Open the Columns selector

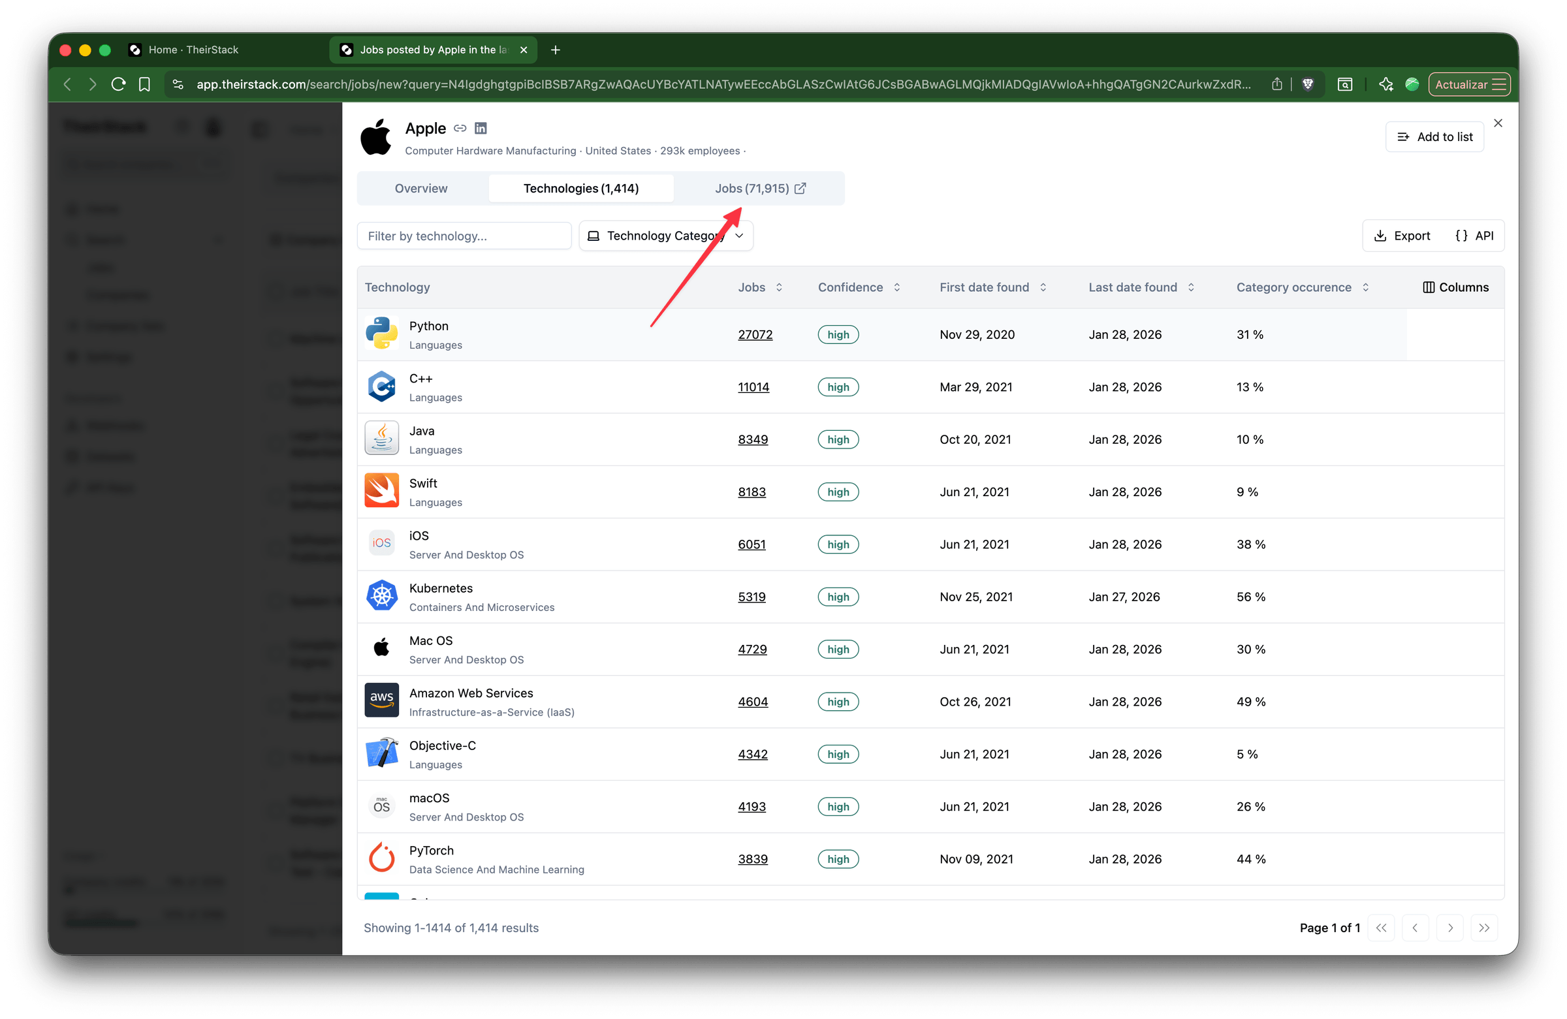click(x=1456, y=287)
